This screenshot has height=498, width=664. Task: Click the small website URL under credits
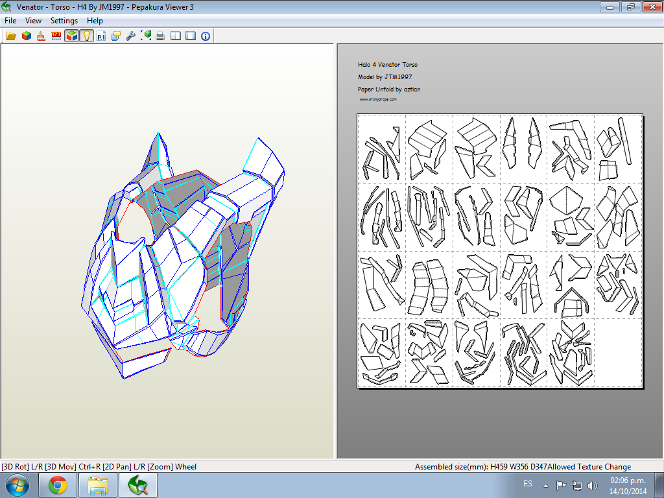click(378, 99)
